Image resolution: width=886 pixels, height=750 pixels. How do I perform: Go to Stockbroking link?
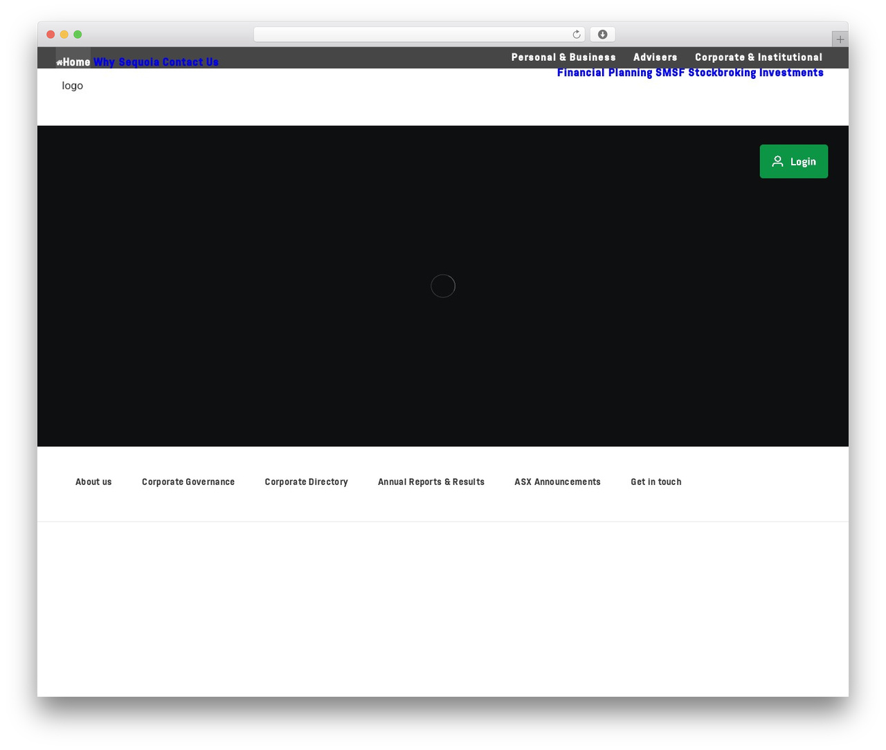722,73
